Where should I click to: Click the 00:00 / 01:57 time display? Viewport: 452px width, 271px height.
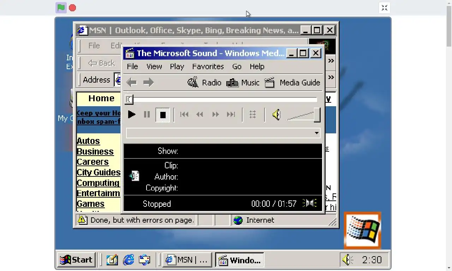274,204
